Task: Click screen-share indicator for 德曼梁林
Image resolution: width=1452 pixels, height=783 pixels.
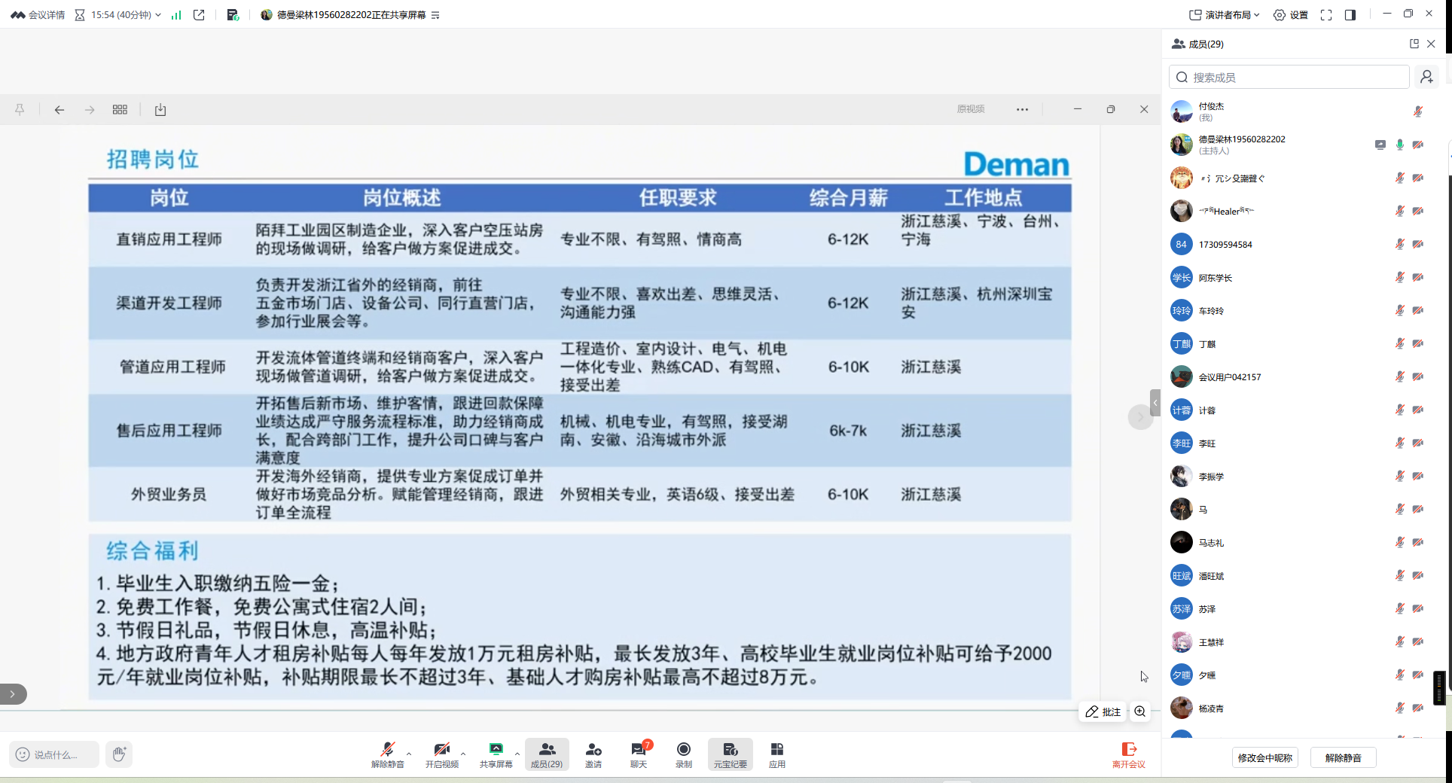Action: coord(1380,145)
